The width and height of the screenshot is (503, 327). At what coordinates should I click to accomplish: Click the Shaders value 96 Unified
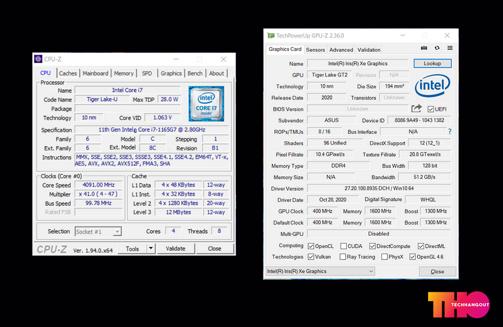tap(335, 143)
